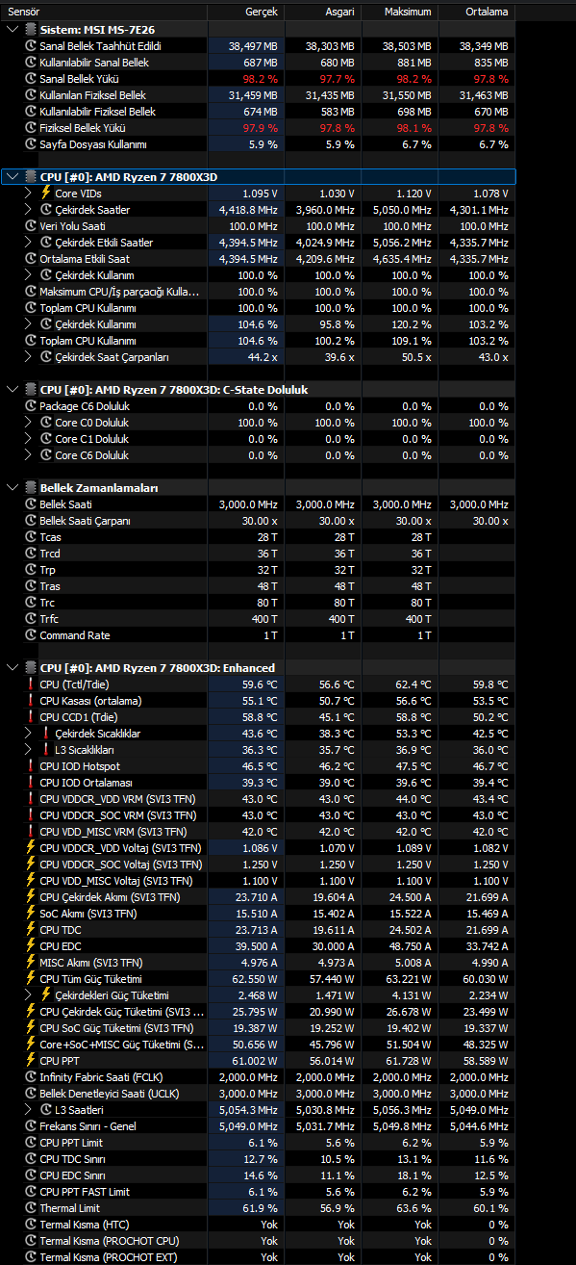The image size is (576, 1265).
Task: Click the Sensör column header
Action: click(x=103, y=12)
